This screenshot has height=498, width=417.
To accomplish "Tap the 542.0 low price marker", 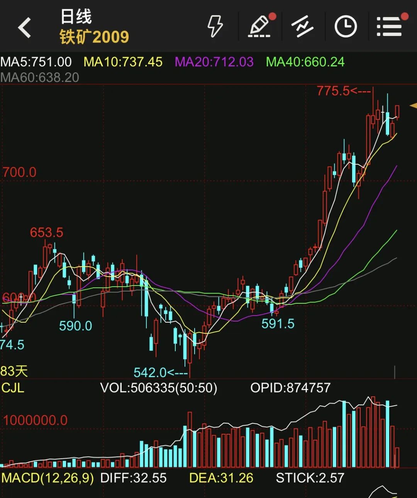I will (x=150, y=372).
